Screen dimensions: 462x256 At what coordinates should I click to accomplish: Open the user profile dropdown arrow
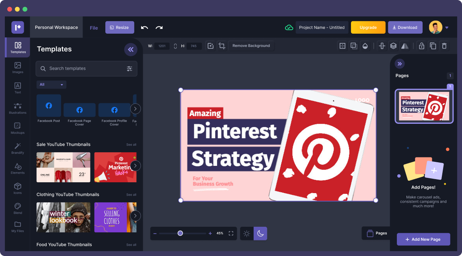(x=447, y=28)
